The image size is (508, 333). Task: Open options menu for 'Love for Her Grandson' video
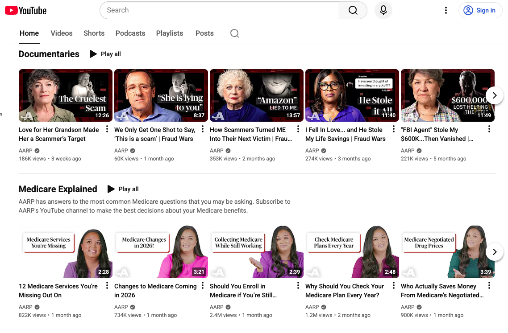[107, 129]
